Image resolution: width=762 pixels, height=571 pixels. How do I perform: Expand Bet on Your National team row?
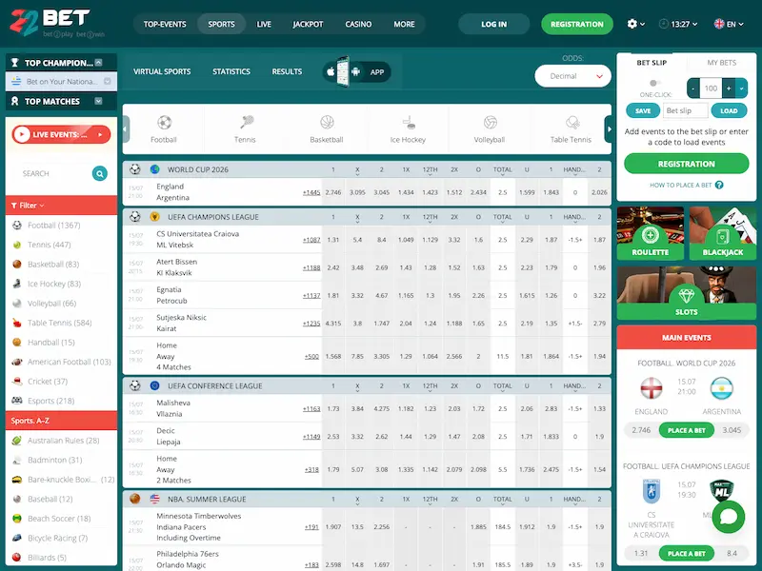[108, 81]
